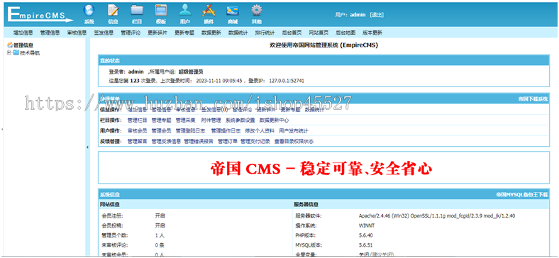Open 附件管理 in the 栏目操作 row
This screenshot has width=559, height=258.
(211, 120)
